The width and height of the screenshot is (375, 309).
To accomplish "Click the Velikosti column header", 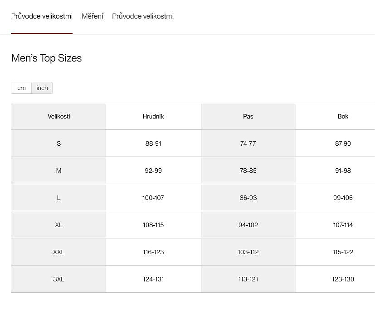I will [58, 116].
